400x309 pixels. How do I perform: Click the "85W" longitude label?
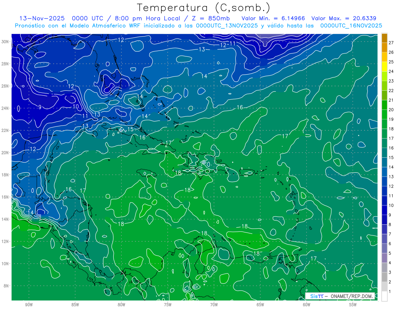75,305
